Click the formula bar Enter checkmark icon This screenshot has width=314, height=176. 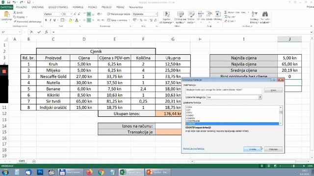point(39,32)
